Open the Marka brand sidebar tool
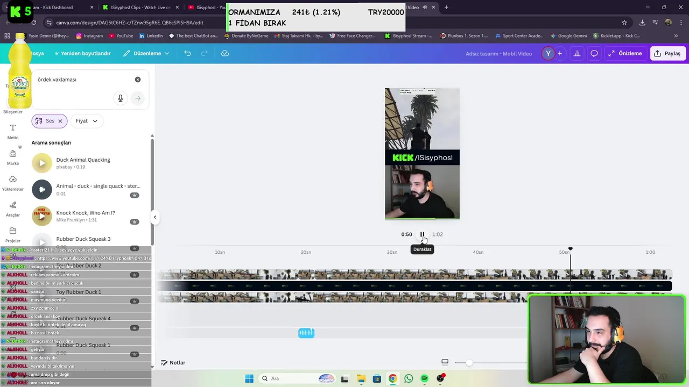Viewport: 689px width, 387px height. coord(13,157)
